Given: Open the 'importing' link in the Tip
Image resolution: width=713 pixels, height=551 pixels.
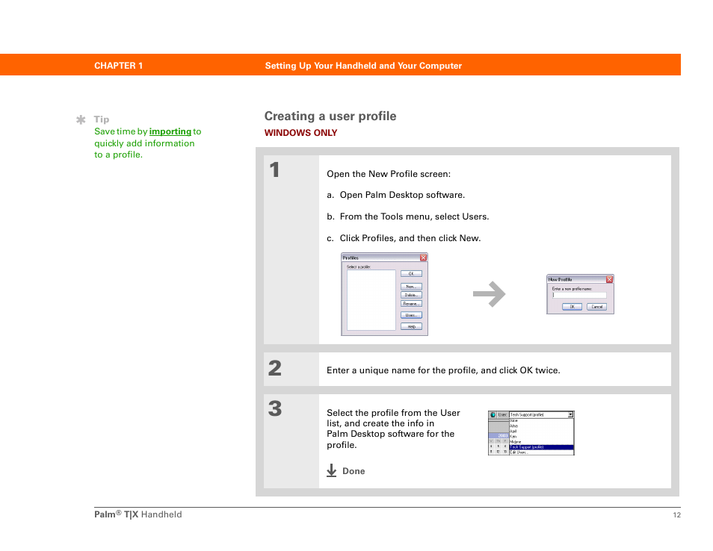Looking at the screenshot, I should pyautogui.click(x=170, y=131).
